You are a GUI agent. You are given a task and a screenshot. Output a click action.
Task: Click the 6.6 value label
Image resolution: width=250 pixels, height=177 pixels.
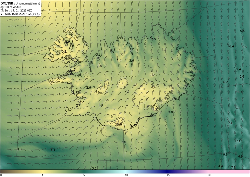click(x=242, y=77)
